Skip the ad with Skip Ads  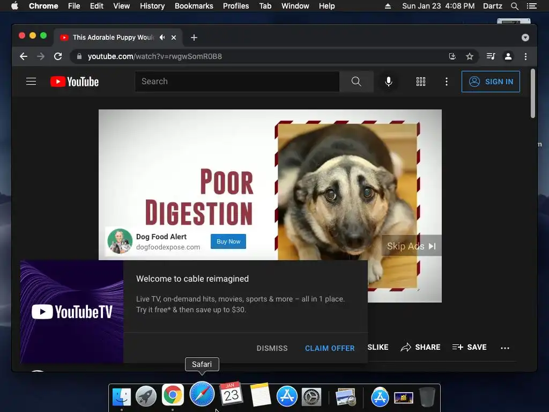coord(411,246)
